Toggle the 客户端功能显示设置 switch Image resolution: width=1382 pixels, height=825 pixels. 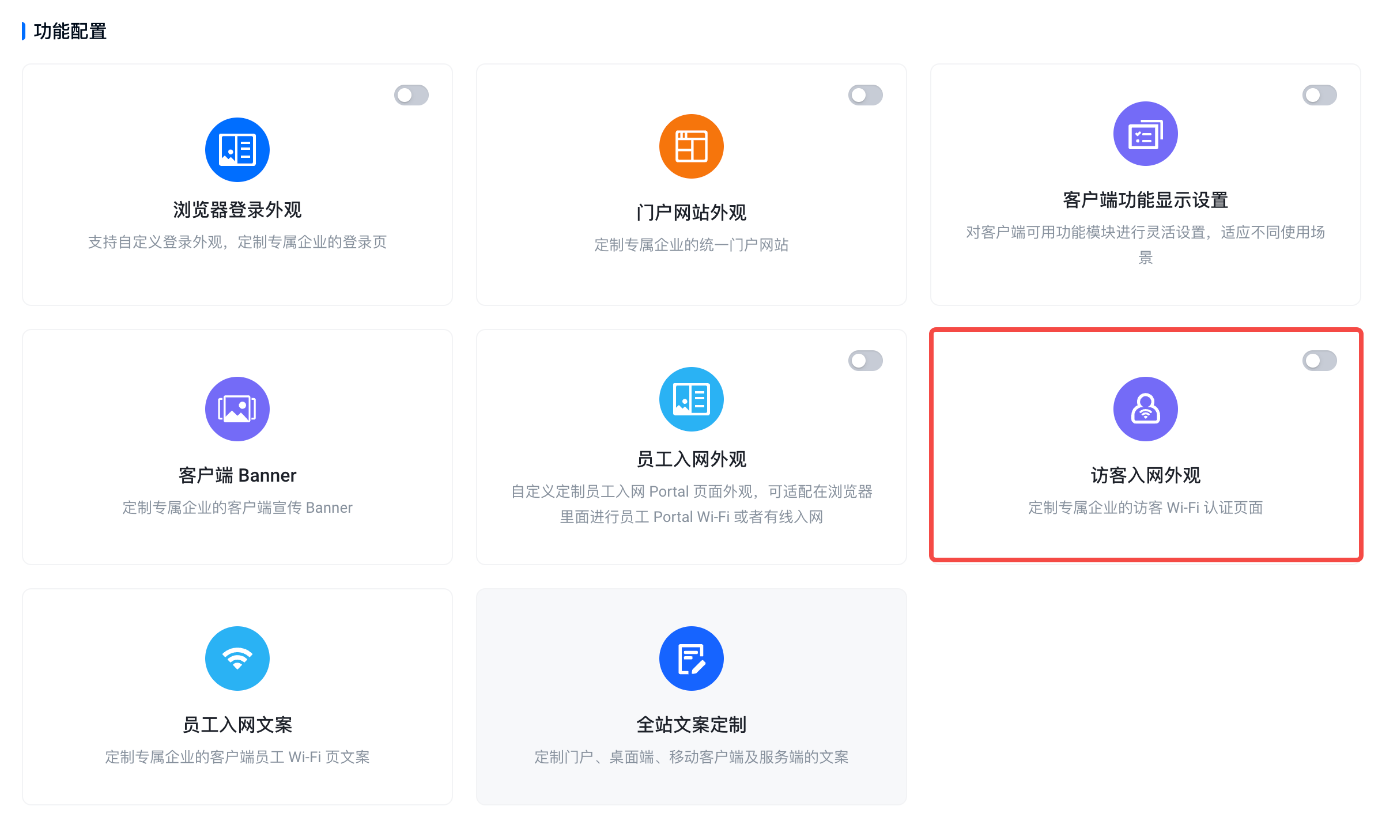coord(1319,95)
